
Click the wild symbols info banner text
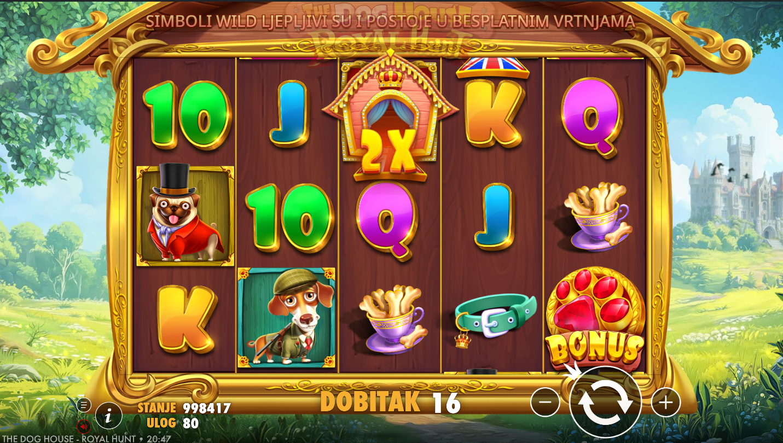[390, 21]
